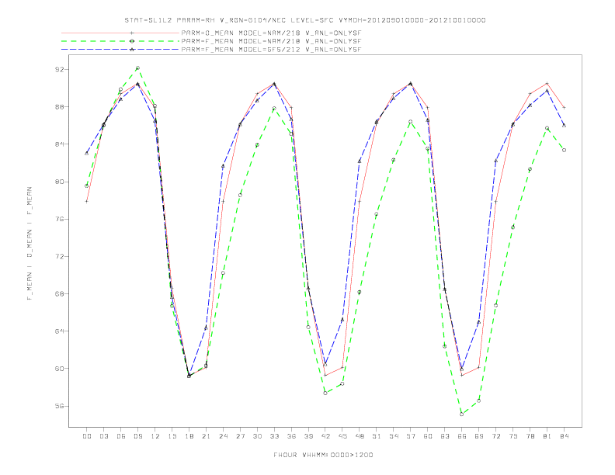Click forecast hour label 09 on x-axis
This screenshot has width=615, height=475.
[x=137, y=436]
